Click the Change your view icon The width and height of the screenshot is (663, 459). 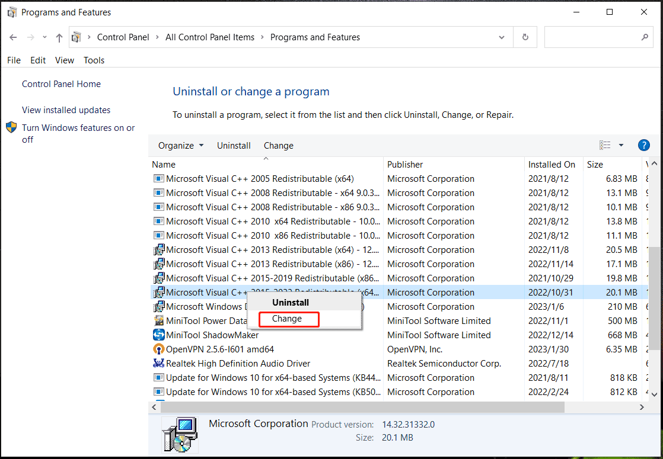pos(605,145)
